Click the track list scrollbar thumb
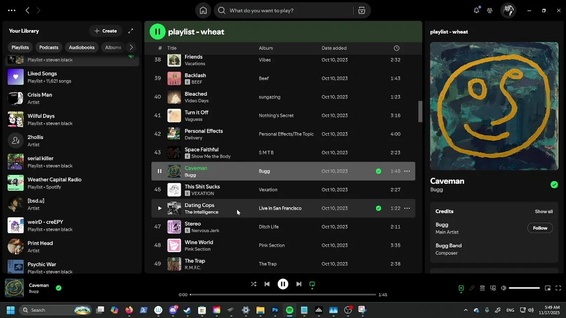Image resolution: width=566 pixels, height=318 pixels. [x=420, y=111]
